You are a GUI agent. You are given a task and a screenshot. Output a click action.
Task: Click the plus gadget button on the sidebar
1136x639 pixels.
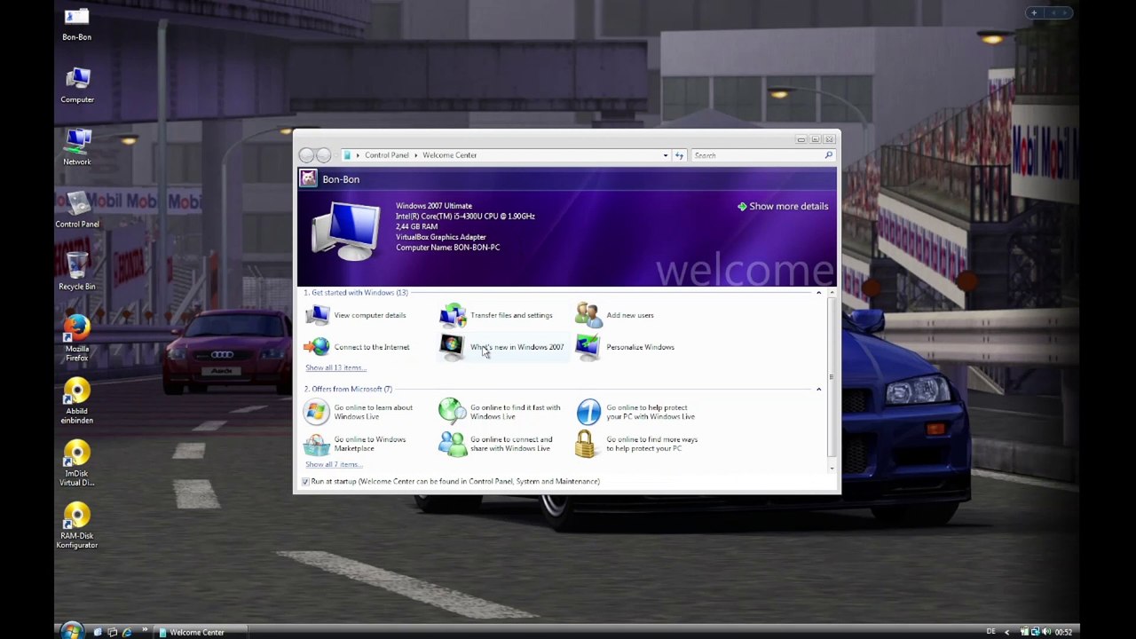pos(1034,12)
